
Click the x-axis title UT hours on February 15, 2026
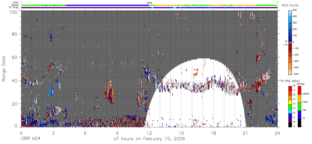(149, 139)
